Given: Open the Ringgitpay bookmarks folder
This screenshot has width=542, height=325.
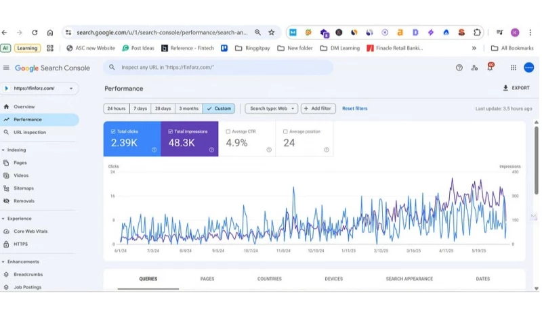Looking at the screenshot, I should pos(252,48).
